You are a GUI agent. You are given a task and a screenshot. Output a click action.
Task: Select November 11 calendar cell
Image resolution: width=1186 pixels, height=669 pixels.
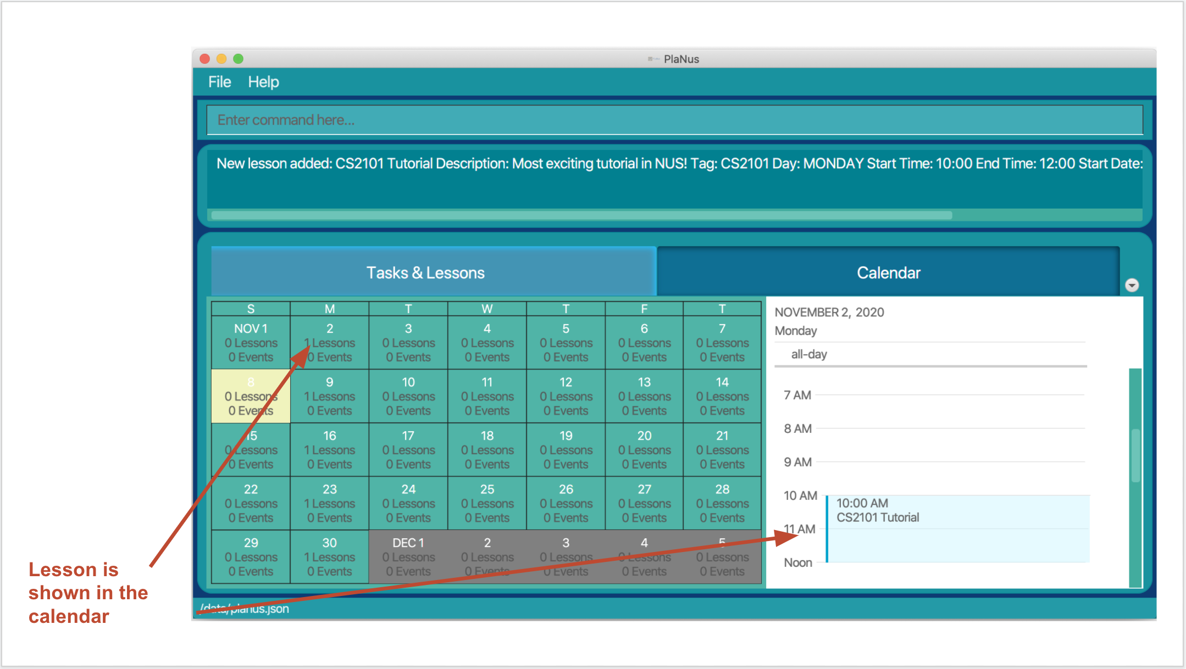[x=487, y=396]
